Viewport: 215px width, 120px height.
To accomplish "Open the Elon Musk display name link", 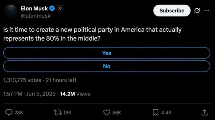I will 34,9.
